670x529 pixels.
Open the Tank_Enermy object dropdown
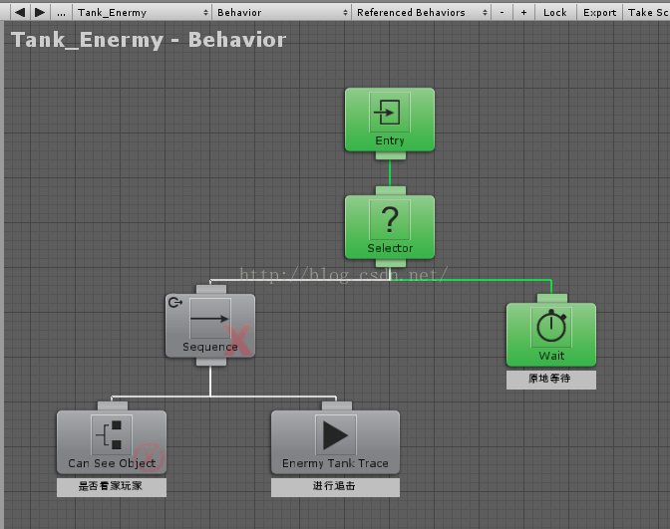[143, 12]
